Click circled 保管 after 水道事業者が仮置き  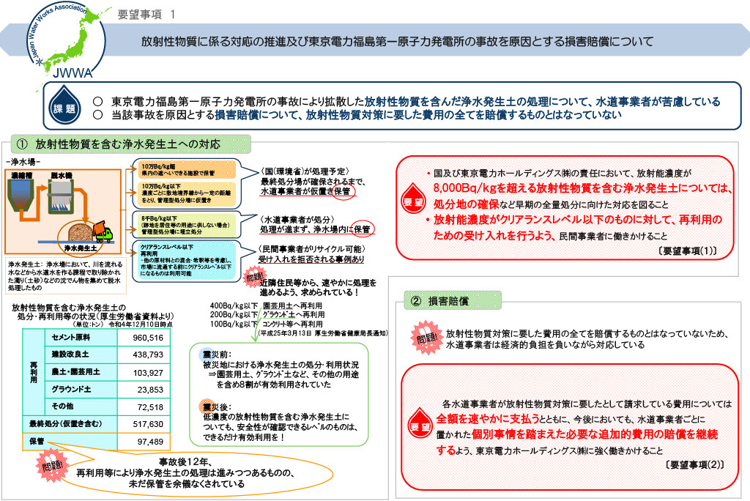point(343,191)
